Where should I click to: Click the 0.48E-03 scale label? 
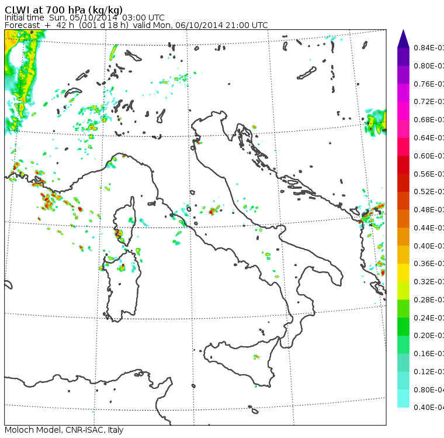click(429, 210)
